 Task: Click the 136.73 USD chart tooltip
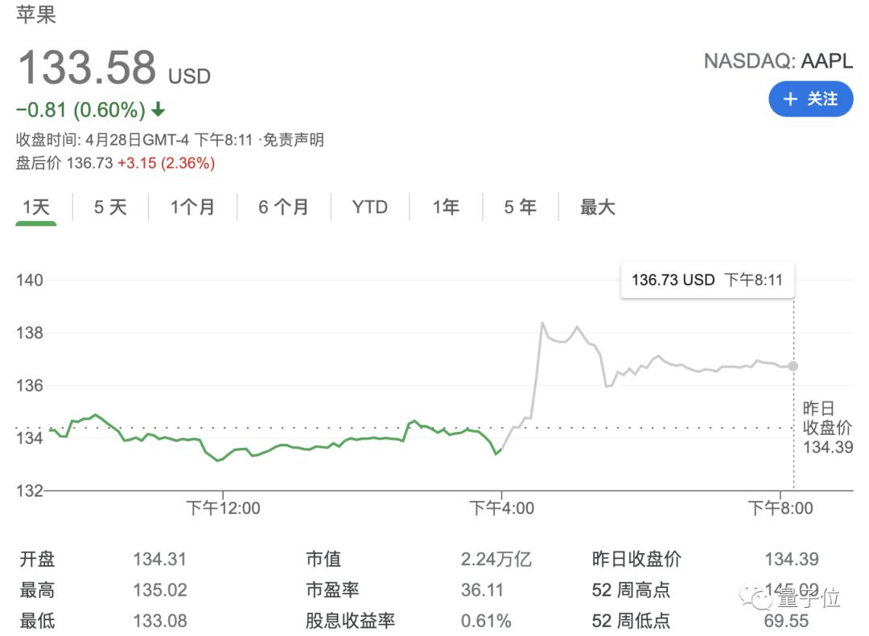(706, 280)
